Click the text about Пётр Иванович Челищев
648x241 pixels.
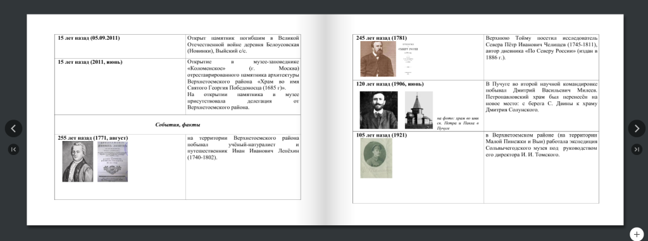coord(542,47)
